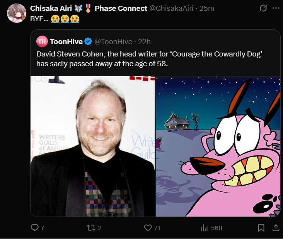Like the post using the heart icon
Image resolution: width=283 pixels, height=239 pixels.
coord(148,228)
